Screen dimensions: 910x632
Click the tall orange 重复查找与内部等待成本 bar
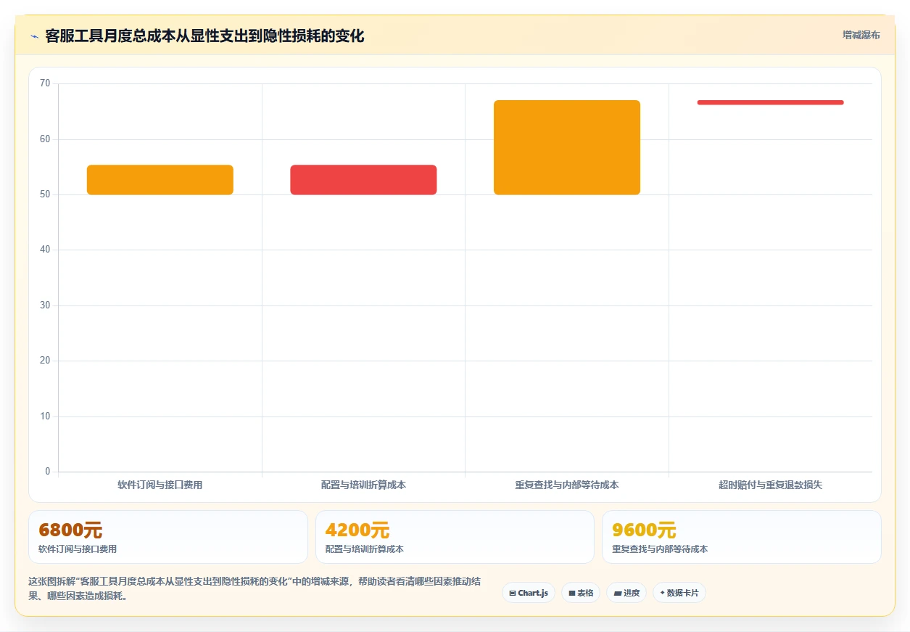(567, 147)
